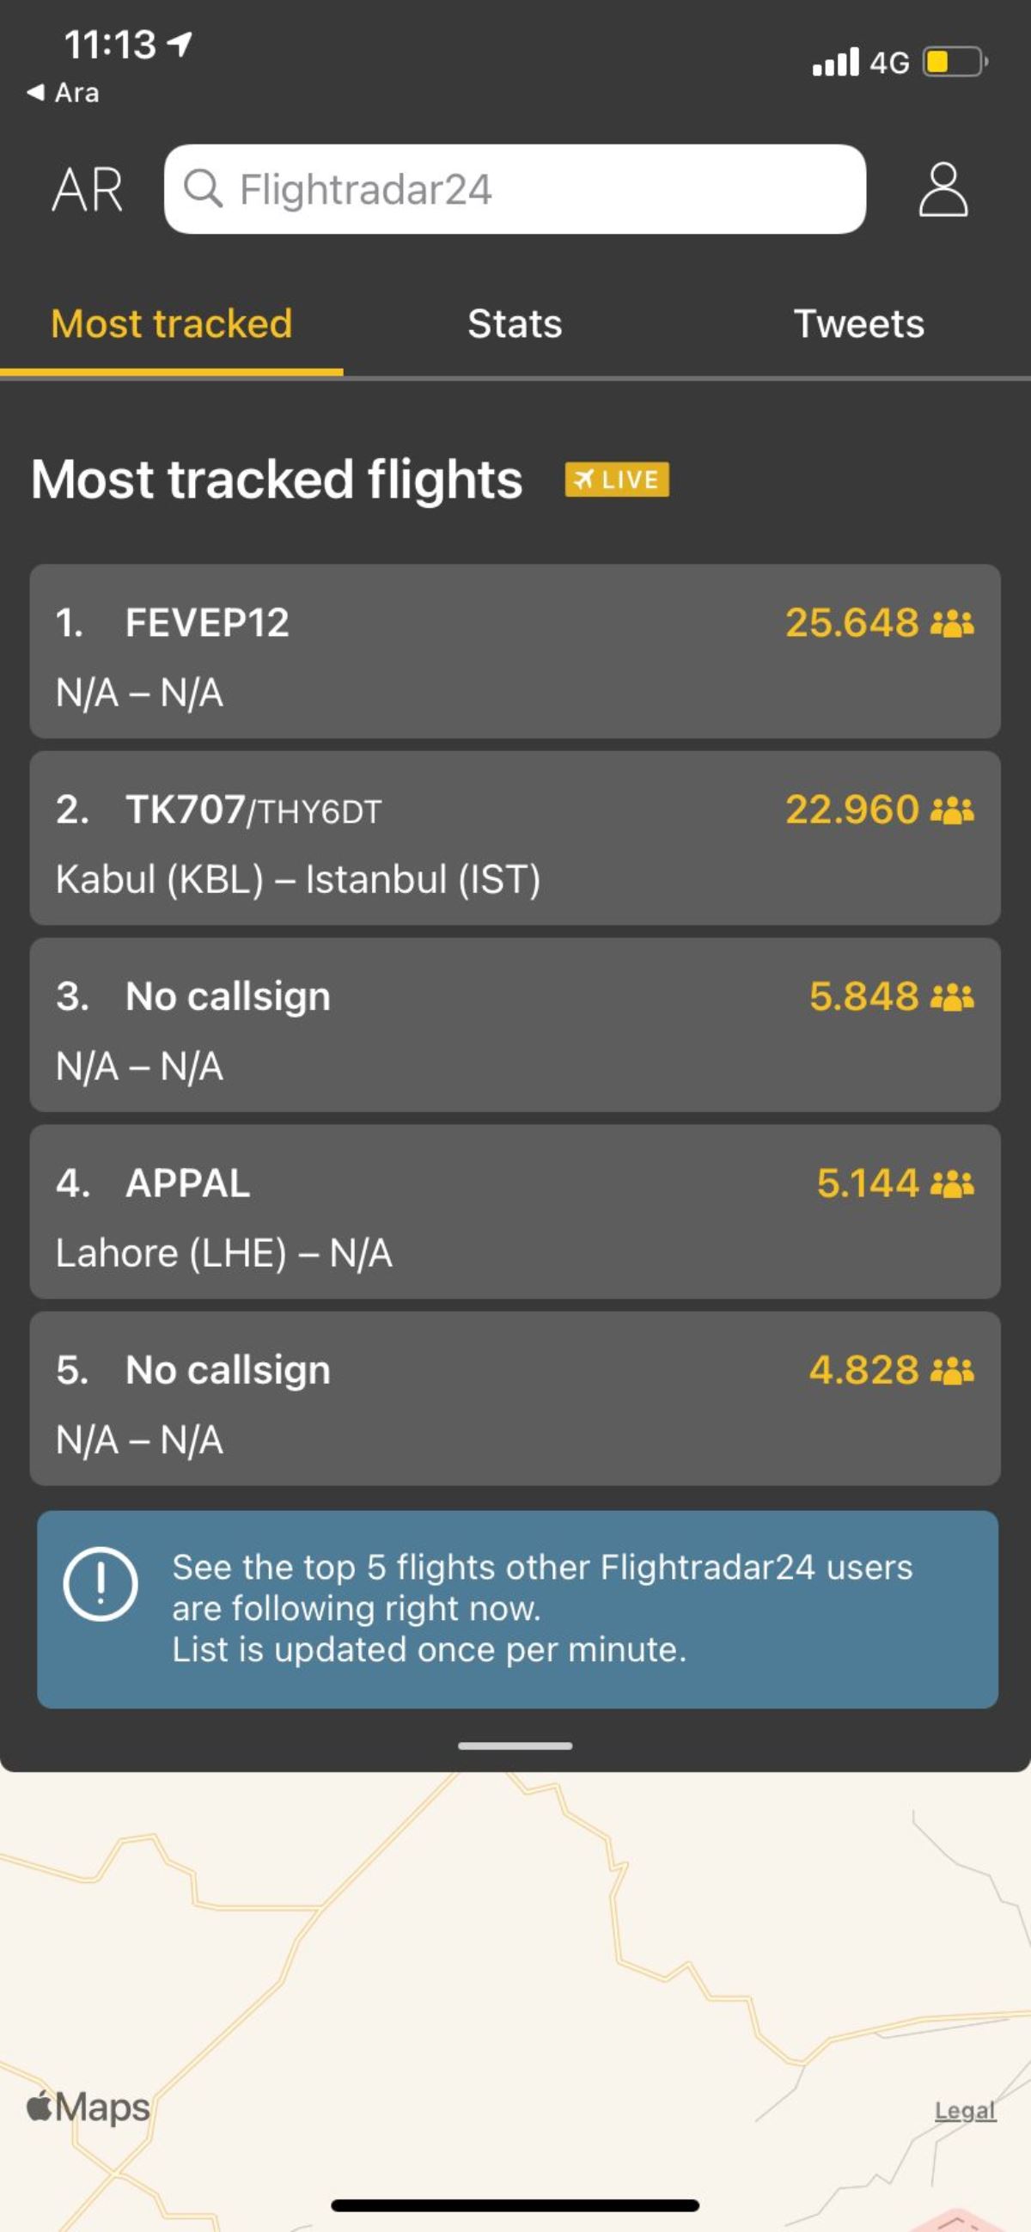
Task: Tap viewers icon for FEVEP12
Action: (951, 623)
